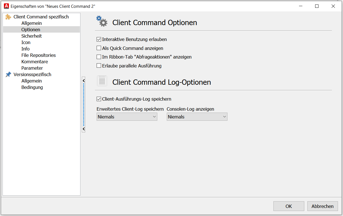The width and height of the screenshot is (343, 216).
Task: Open File Repositories page in tree
Action: (x=38, y=55)
